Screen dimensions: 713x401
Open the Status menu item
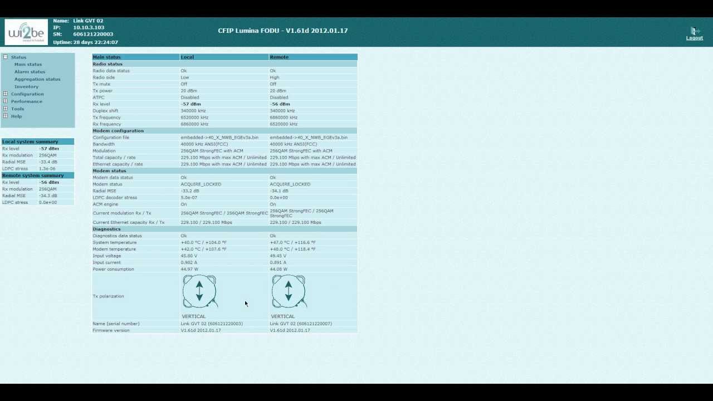pyautogui.click(x=18, y=57)
